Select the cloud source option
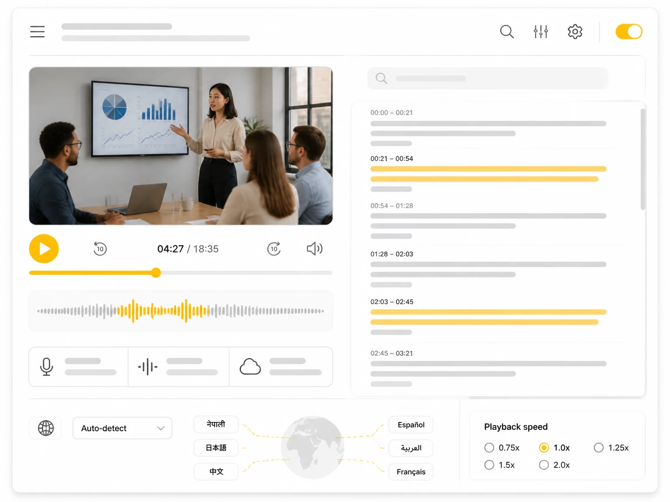This screenshot has width=670, height=502. click(281, 367)
